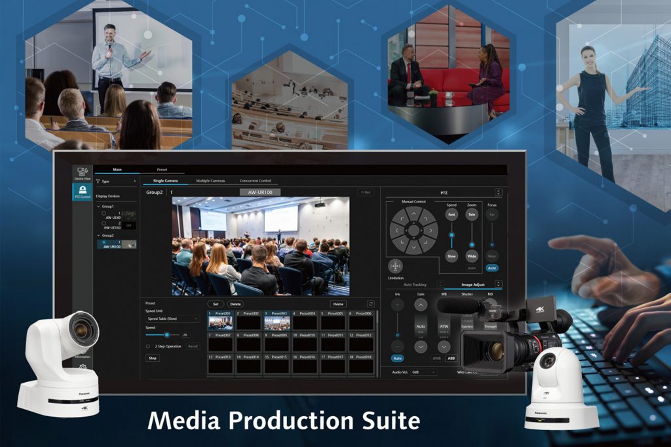Screen dimensions: 671x447
Task: Toggle the Zoom Auto button
Action: pyautogui.click(x=472, y=268)
